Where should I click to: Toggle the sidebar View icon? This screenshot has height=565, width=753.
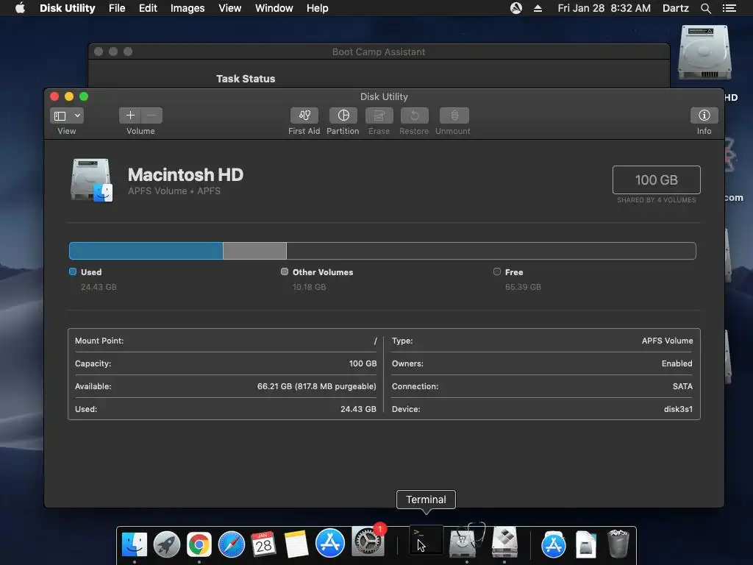point(60,116)
